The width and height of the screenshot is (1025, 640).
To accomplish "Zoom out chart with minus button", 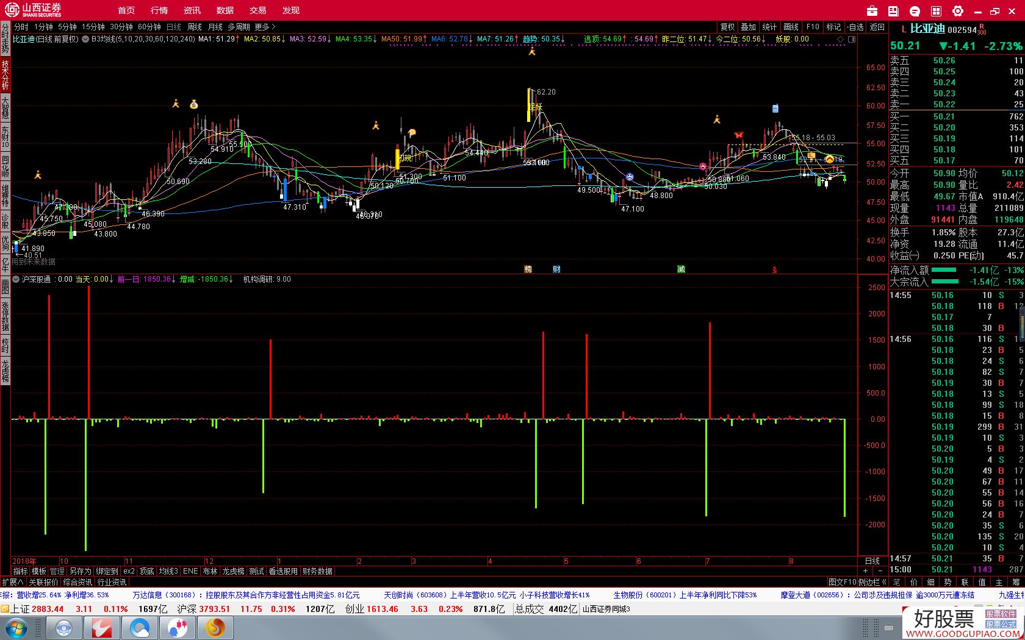I will 880,571.
